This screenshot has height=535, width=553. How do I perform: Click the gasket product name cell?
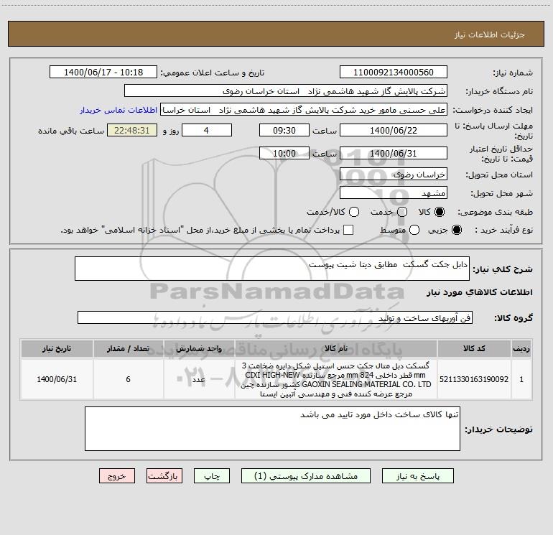pos(336,379)
